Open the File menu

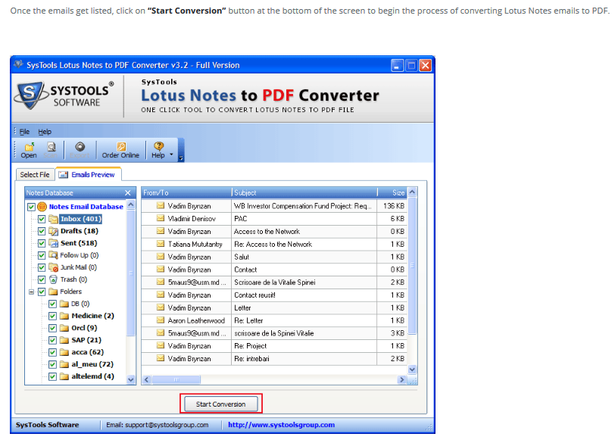pos(24,132)
